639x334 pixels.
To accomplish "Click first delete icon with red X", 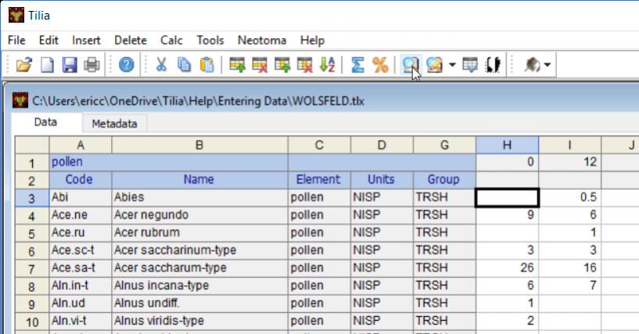I will [x=260, y=65].
